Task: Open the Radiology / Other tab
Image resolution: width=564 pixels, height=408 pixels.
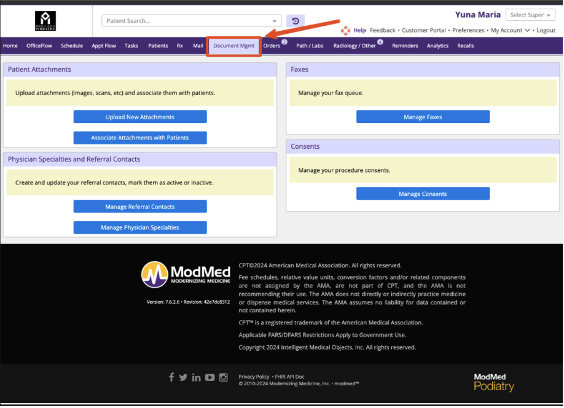Action: pos(354,45)
